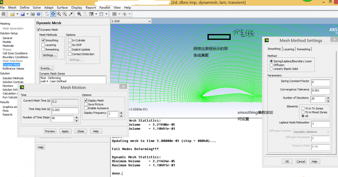Viewport: 338px width, 177px height.
Task: Click the Preview button in Mesh Motion
Action: pyautogui.click(x=50, y=131)
